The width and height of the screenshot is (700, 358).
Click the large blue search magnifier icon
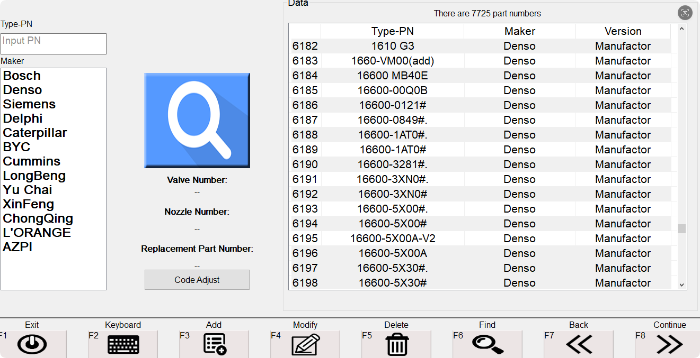(x=197, y=120)
